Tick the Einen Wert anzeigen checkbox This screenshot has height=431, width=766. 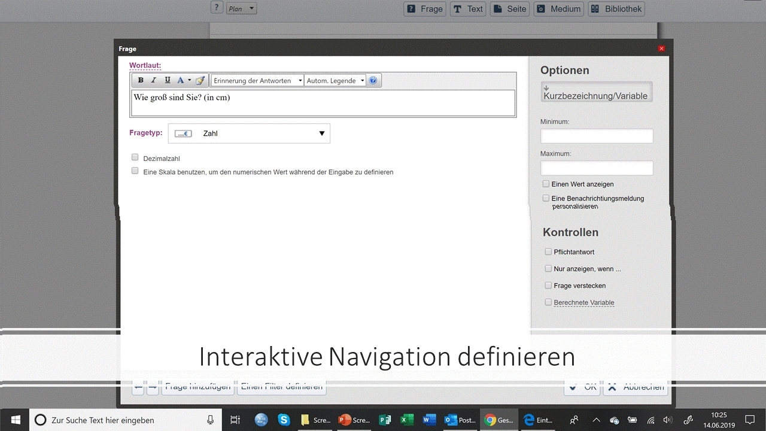coord(546,184)
